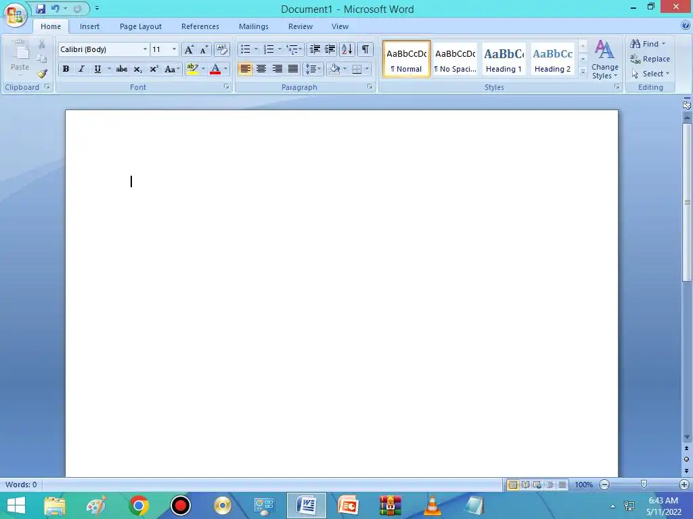Open the Font dialog launcher
Image resolution: width=693 pixels, height=519 pixels.
pyautogui.click(x=227, y=87)
